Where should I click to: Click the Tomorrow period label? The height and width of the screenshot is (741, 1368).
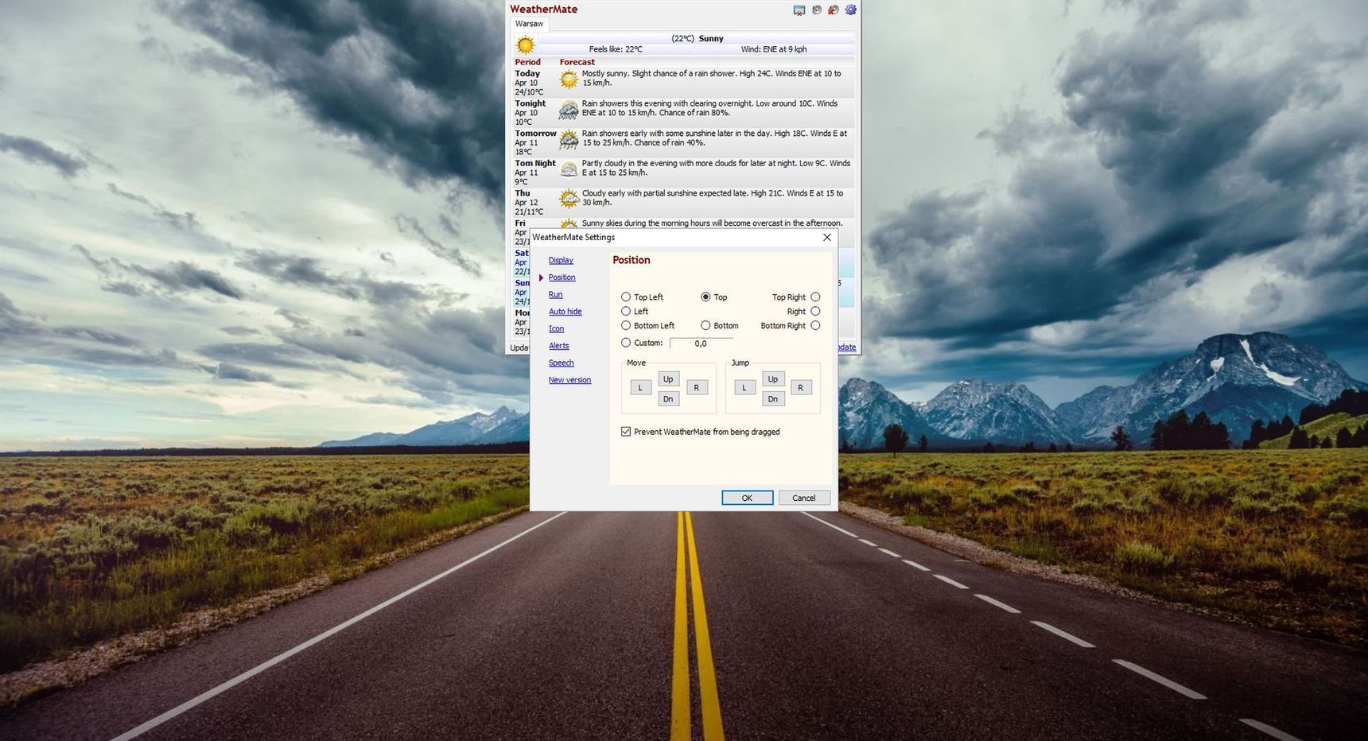click(535, 134)
